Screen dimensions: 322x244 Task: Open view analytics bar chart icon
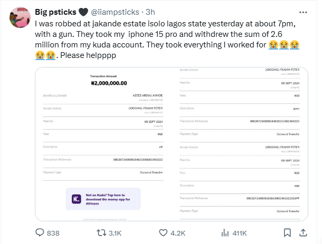point(225,232)
